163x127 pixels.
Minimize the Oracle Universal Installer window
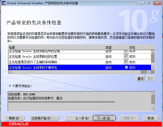tap(141, 3)
